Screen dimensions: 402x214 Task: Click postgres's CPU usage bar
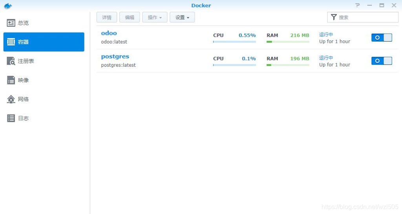234,65
